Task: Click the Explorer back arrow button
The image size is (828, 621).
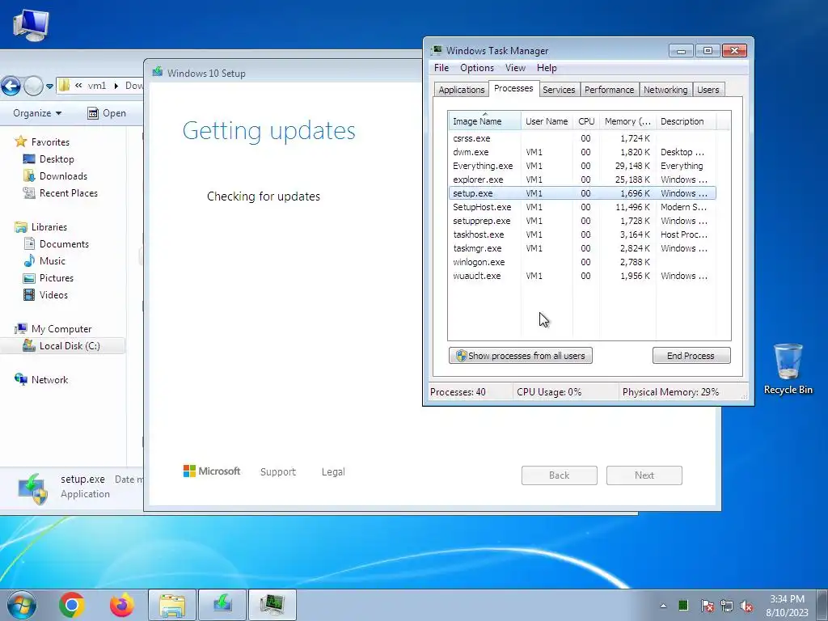Action: pyautogui.click(x=11, y=86)
